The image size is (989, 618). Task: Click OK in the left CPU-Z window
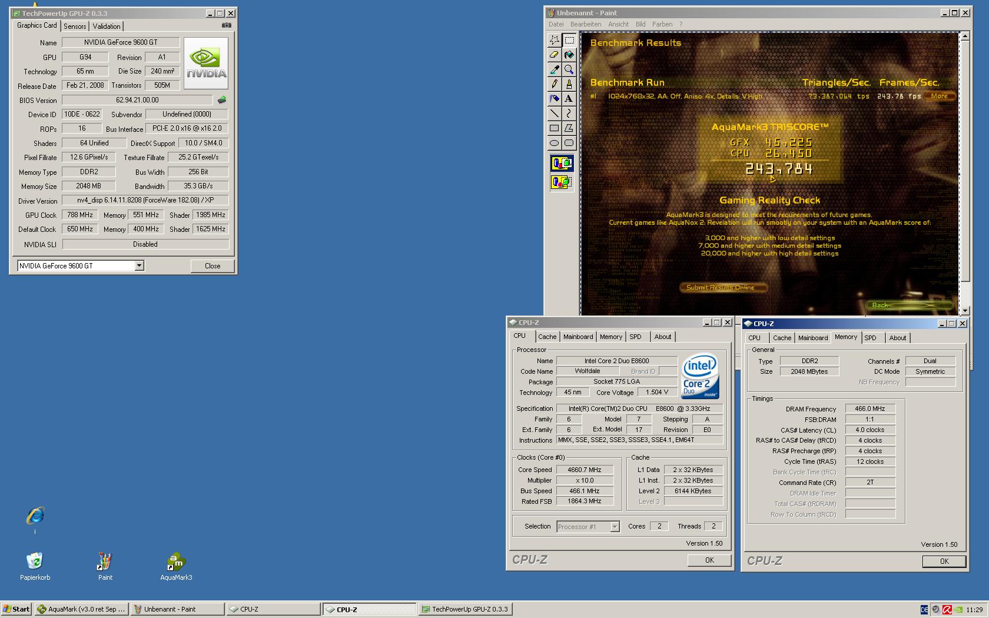(709, 560)
